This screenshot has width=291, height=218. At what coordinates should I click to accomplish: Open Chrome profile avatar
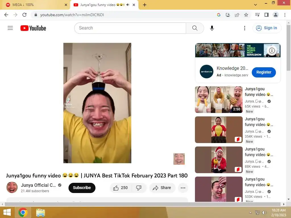click(x=276, y=15)
